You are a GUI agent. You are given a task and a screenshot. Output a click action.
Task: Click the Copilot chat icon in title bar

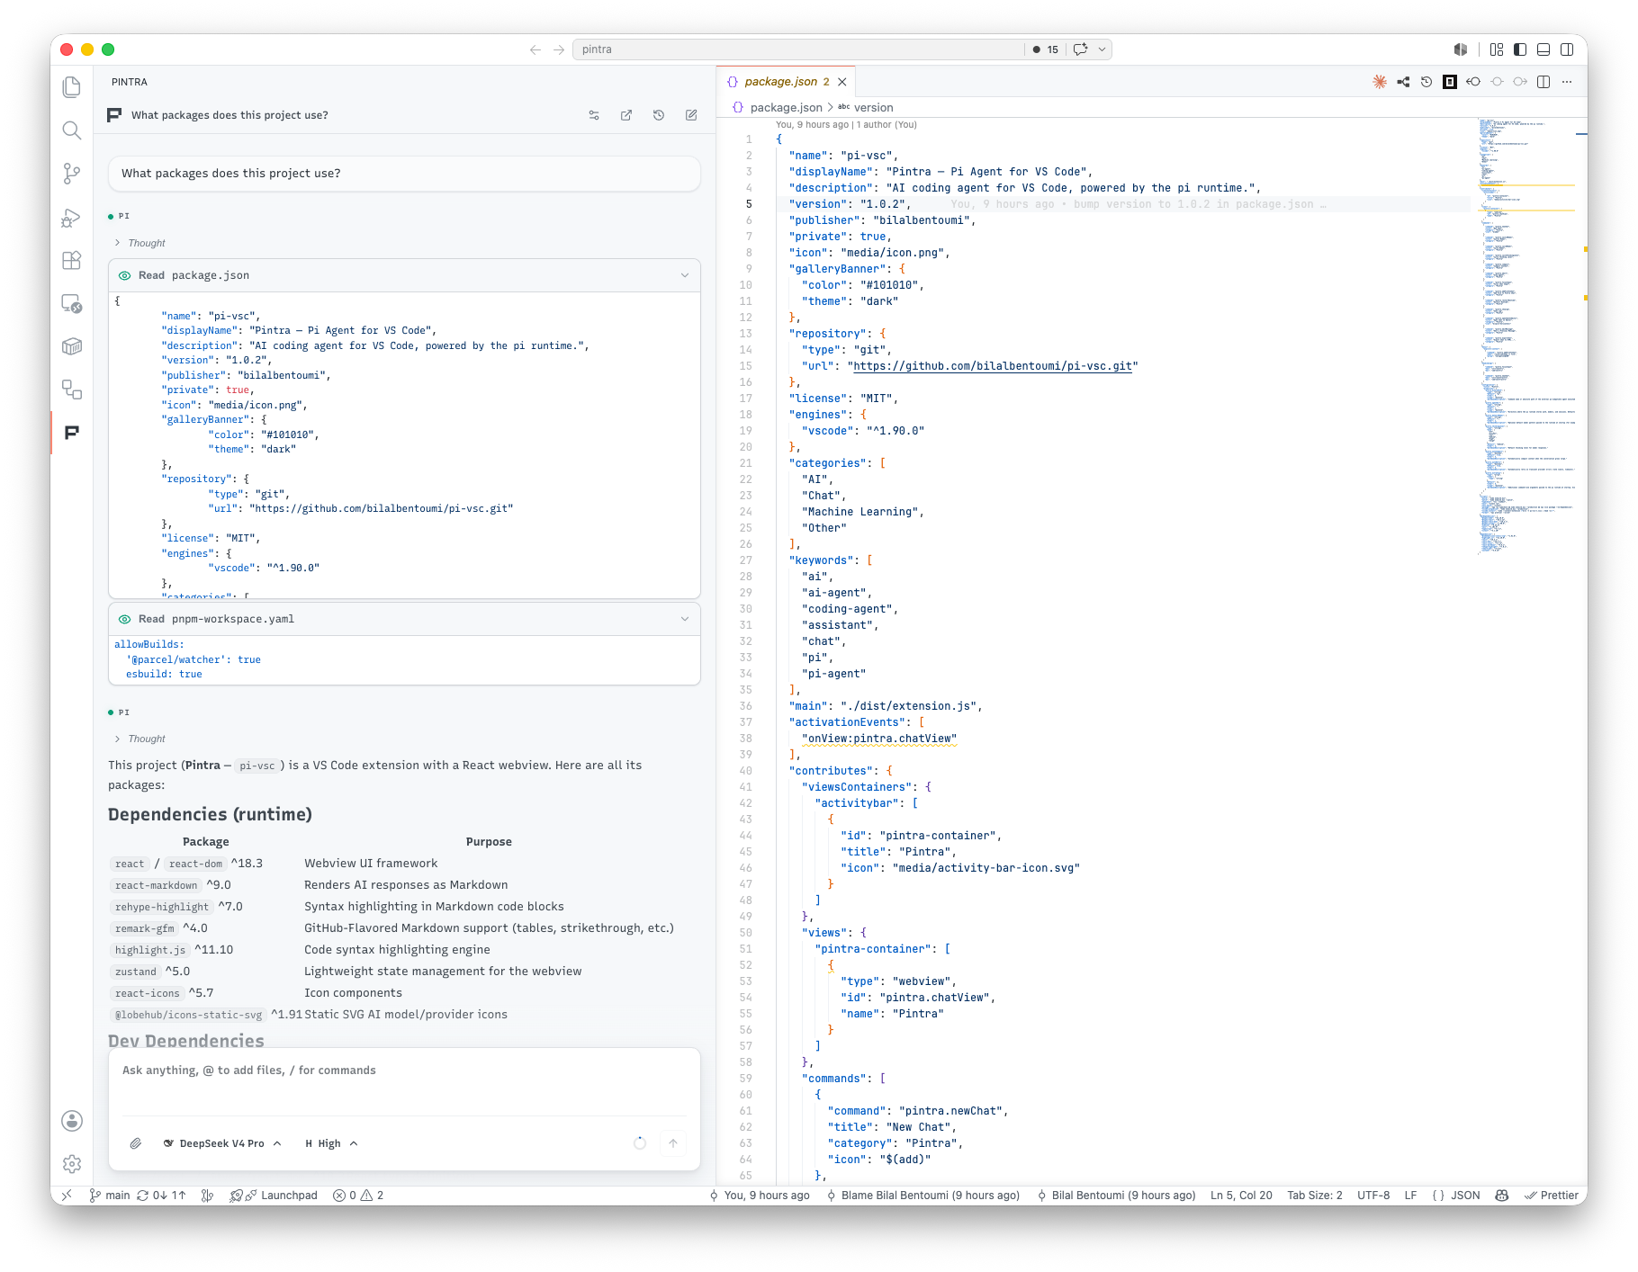pos(1081,49)
